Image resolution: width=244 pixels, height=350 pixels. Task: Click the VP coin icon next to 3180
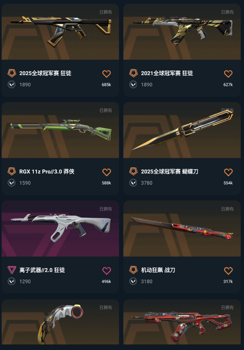tap(133, 281)
